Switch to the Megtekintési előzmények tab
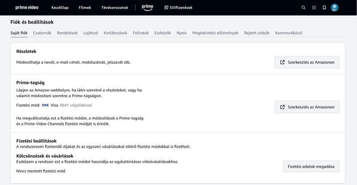 (x=216, y=33)
